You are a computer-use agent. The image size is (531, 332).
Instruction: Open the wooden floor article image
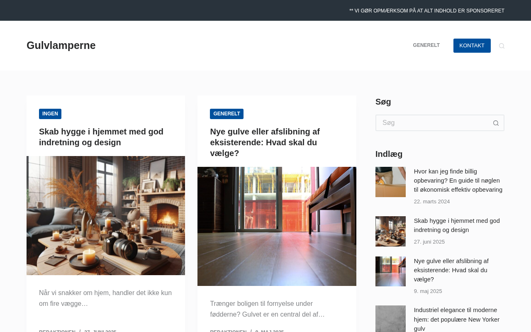click(x=277, y=226)
